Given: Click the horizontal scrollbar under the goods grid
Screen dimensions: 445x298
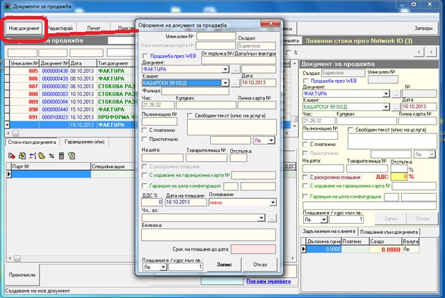Looking at the screenshot, I should tap(151, 258).
